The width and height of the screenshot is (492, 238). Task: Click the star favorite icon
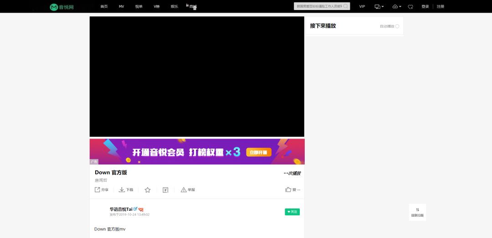148,190
